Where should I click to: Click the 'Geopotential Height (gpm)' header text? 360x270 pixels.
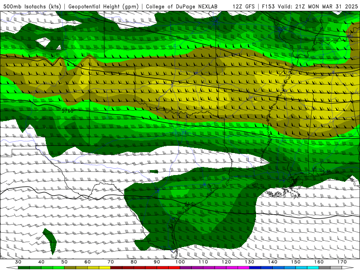pos(103,6)
